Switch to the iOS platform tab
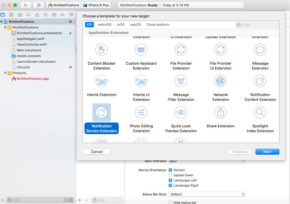The height and width of the screenshot is (204, 290). [x=89, y=25]
